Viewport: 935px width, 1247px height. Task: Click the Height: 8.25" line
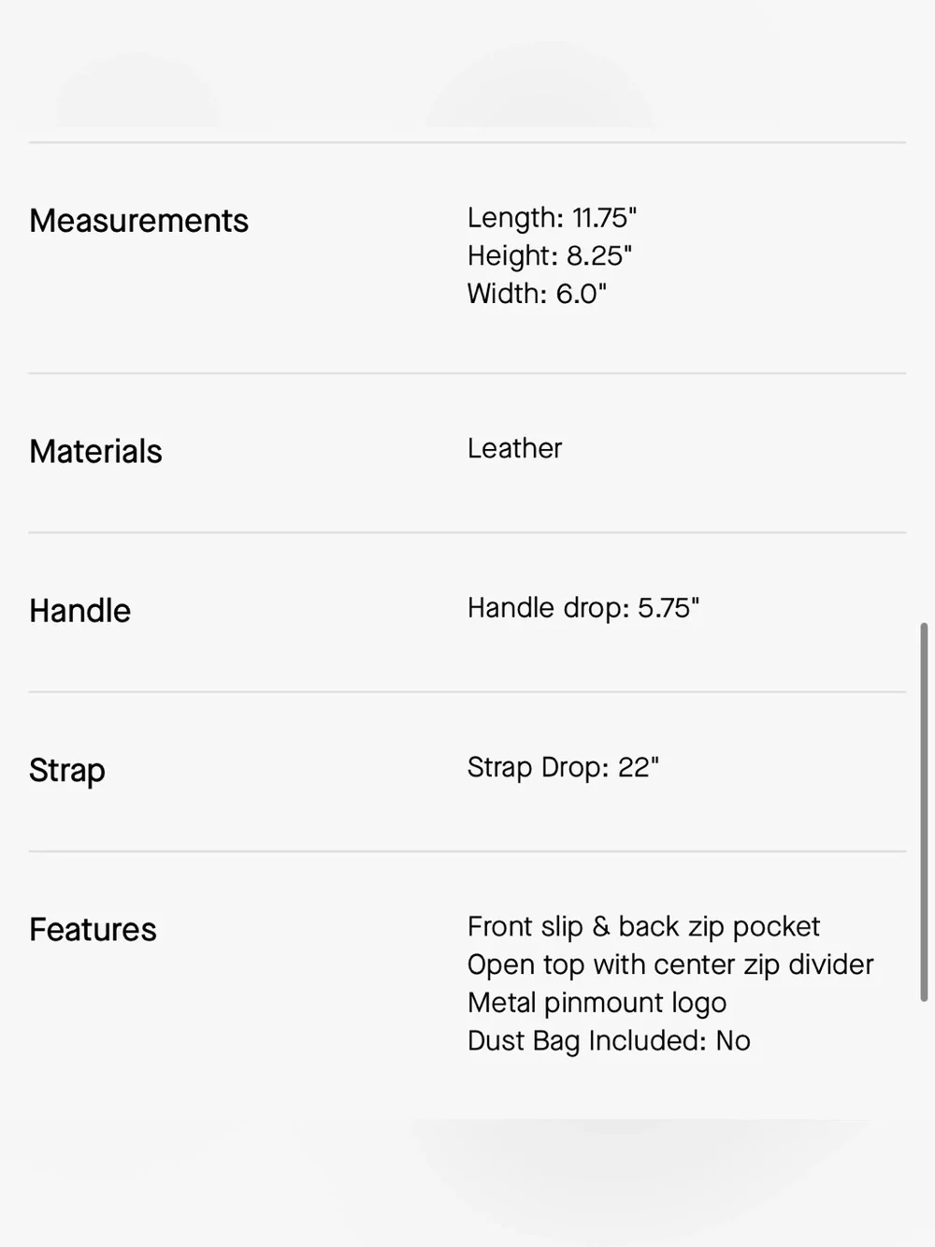point(550,255)
